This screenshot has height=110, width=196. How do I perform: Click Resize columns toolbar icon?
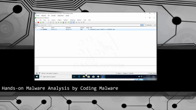tap(84, 22)
